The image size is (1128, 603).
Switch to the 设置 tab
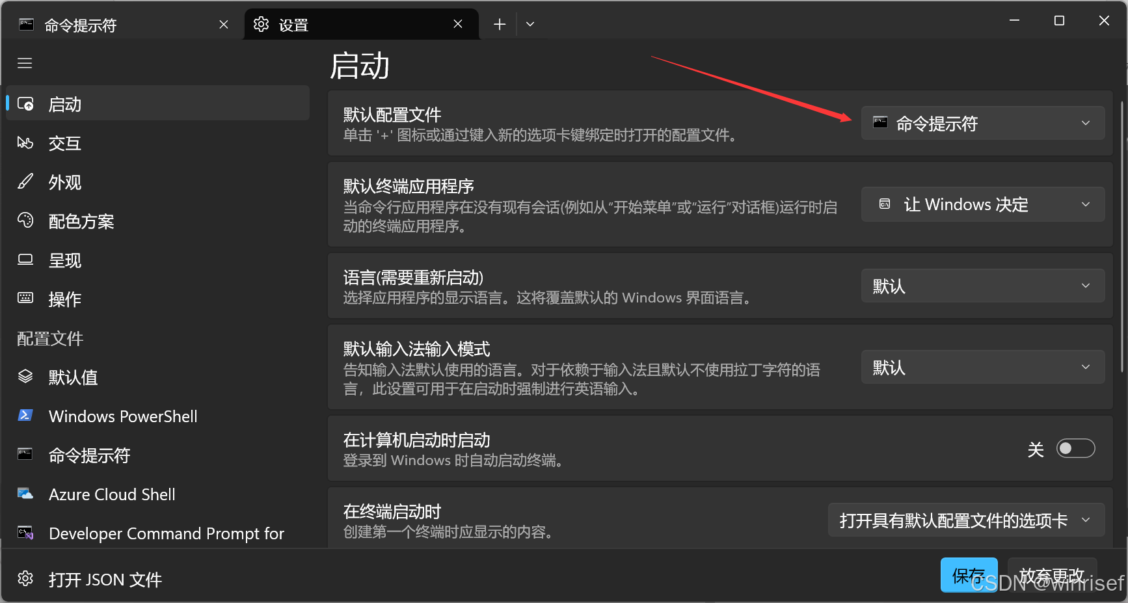coord(362,25)
